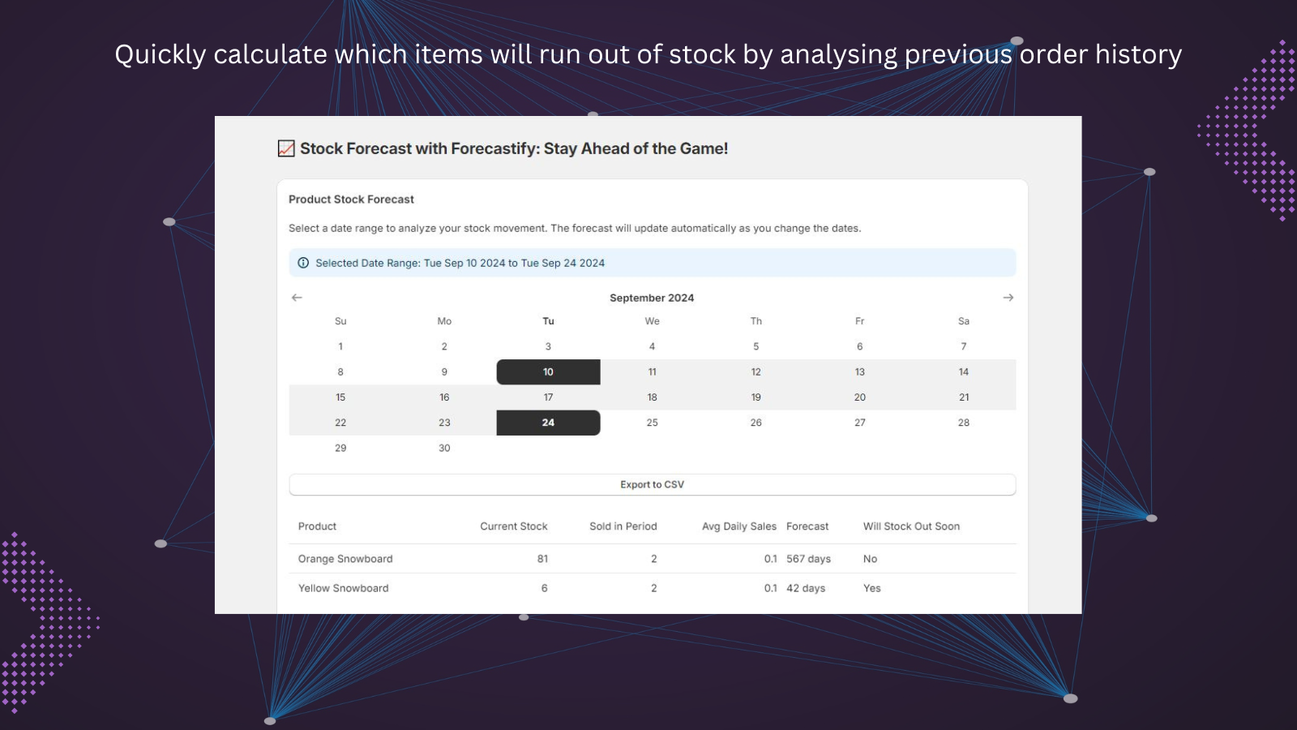The width and height of the screenshot is (1297, 730).
Task: Select day 5 of September
Action: (756, 346)
